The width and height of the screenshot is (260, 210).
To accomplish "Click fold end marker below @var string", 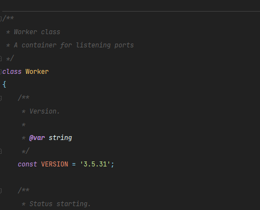I will point(1,151).
